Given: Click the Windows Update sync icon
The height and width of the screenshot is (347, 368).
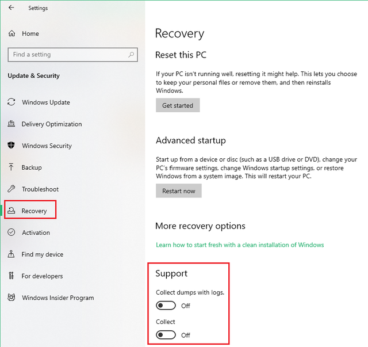Looking at the screenshot, I should tap(11, 102).
